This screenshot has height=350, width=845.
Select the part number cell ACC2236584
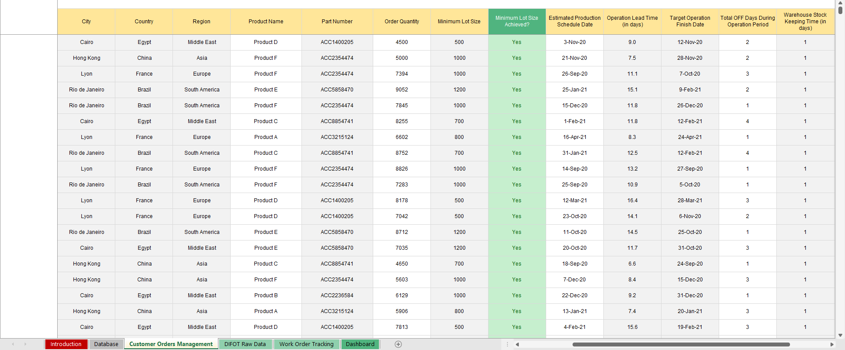[x=337, y=295]
